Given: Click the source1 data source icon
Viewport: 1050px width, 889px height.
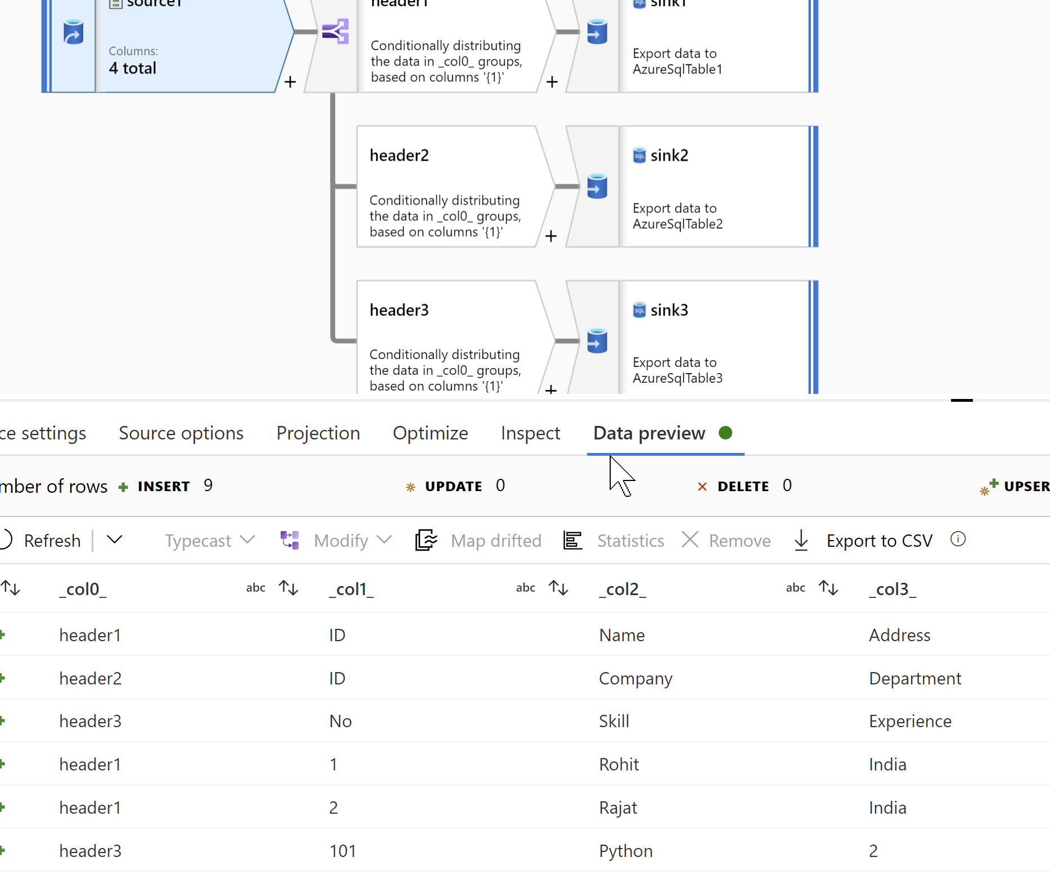Looking at the screenshot, I should coord(73,32).
